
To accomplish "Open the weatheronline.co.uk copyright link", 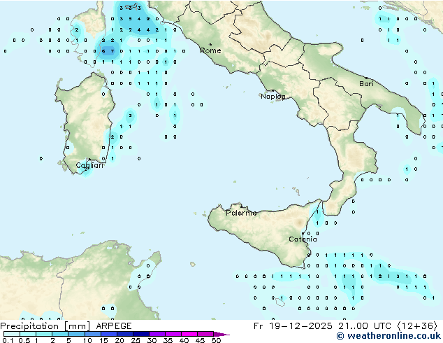I will [388, 336].
